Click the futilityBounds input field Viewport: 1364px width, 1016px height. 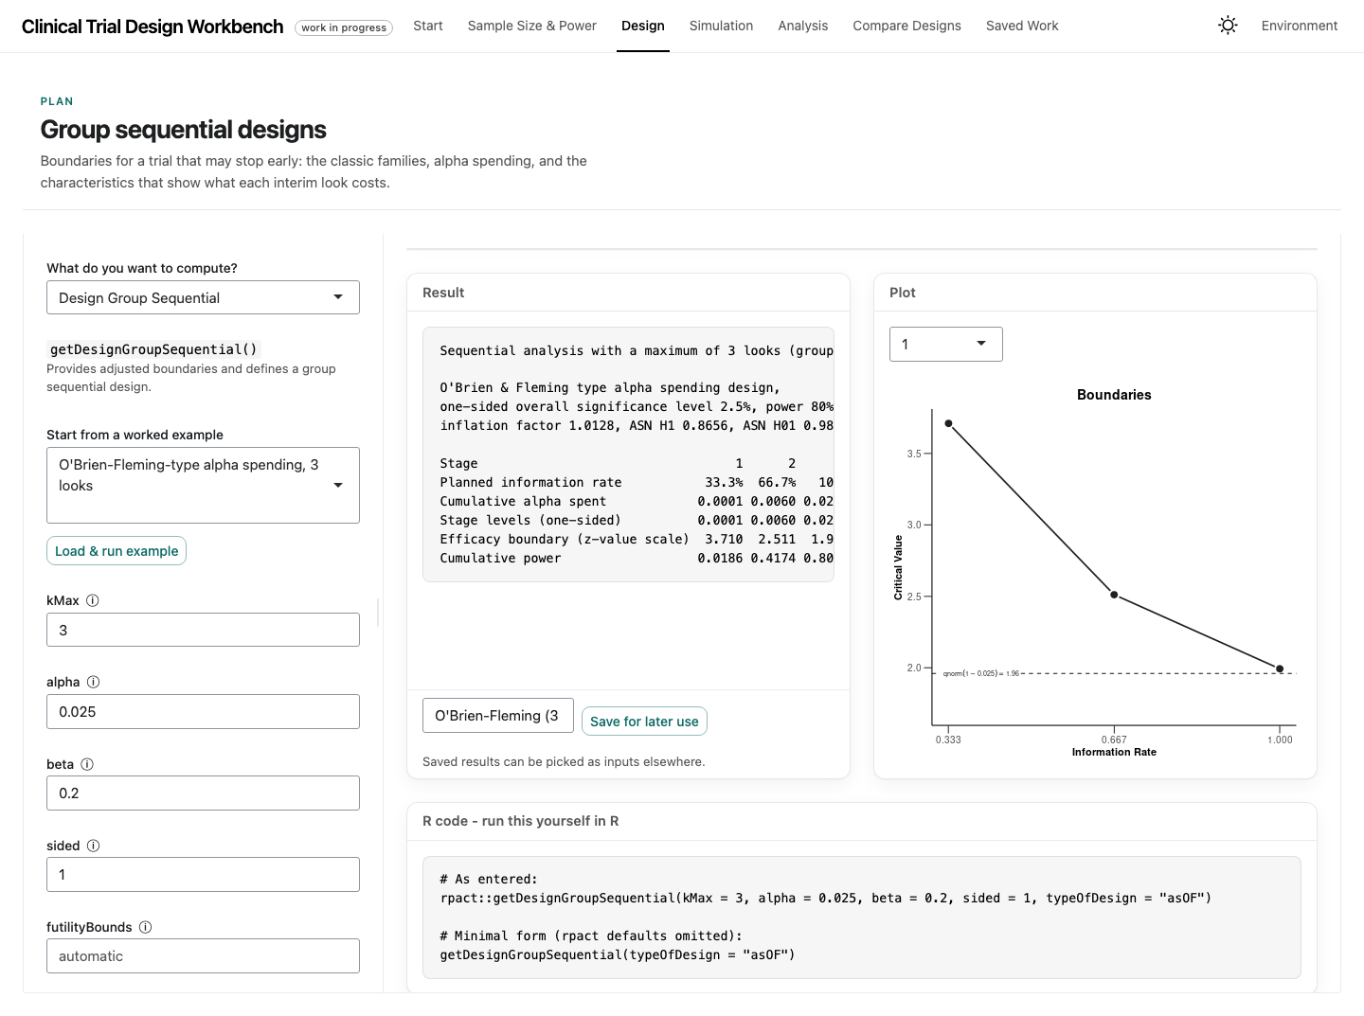coord(203,955)
